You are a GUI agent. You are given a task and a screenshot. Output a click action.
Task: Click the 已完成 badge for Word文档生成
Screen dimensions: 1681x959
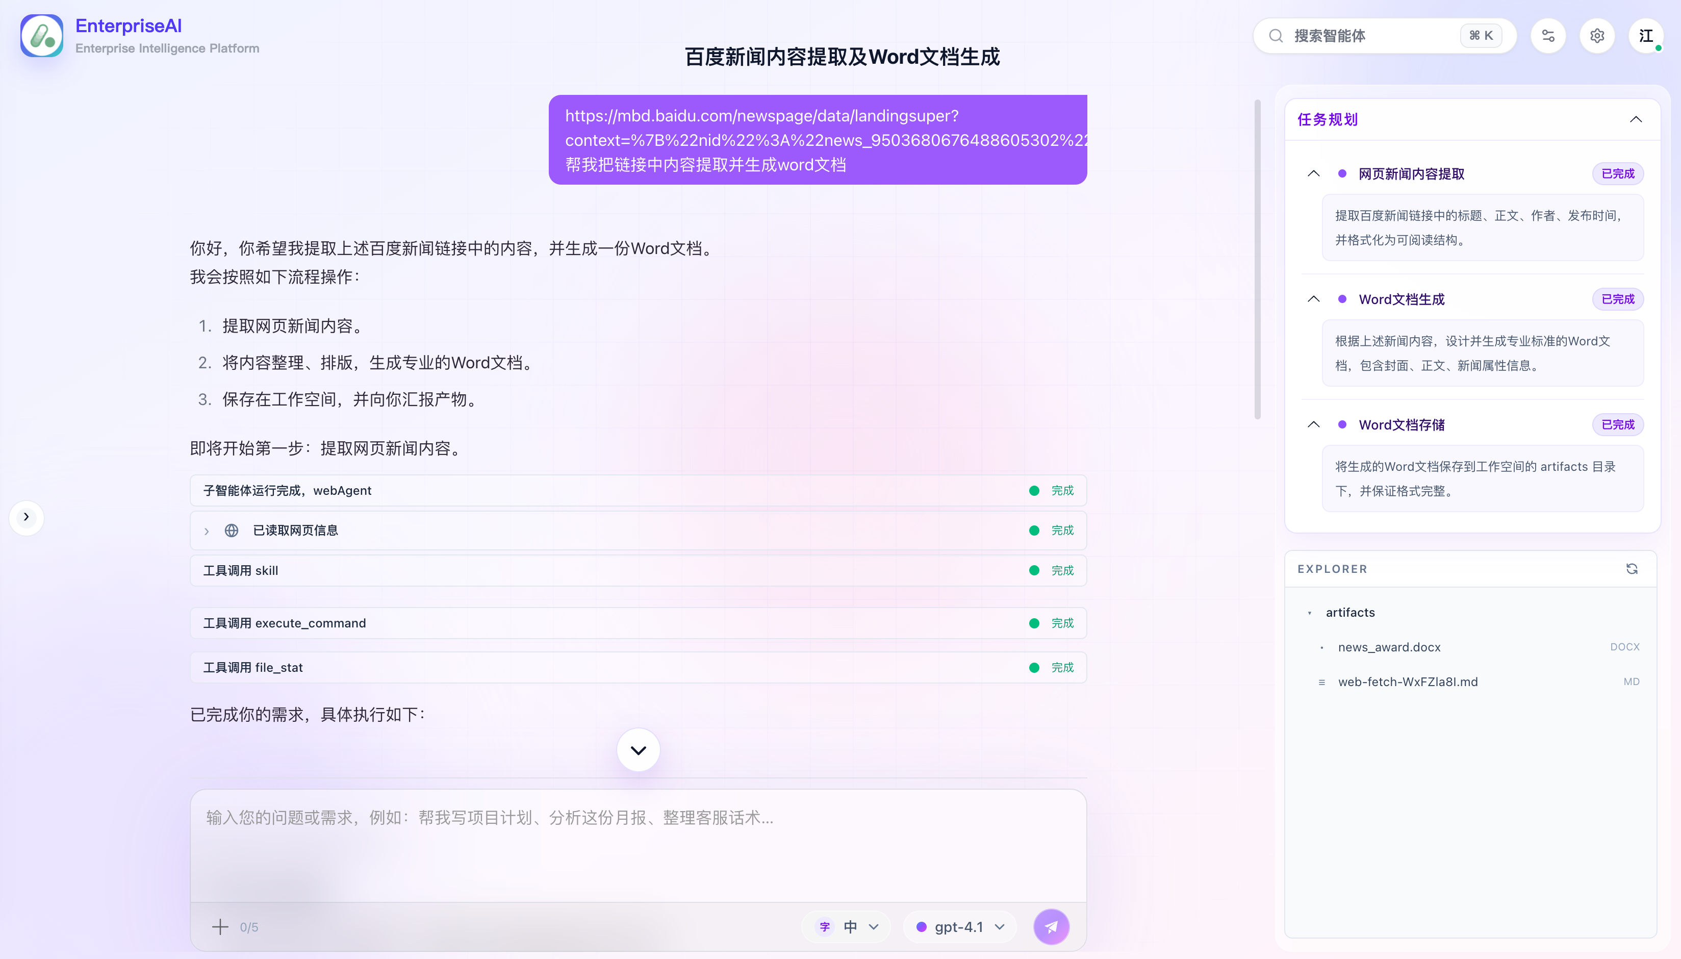[x=1618, y=299]
